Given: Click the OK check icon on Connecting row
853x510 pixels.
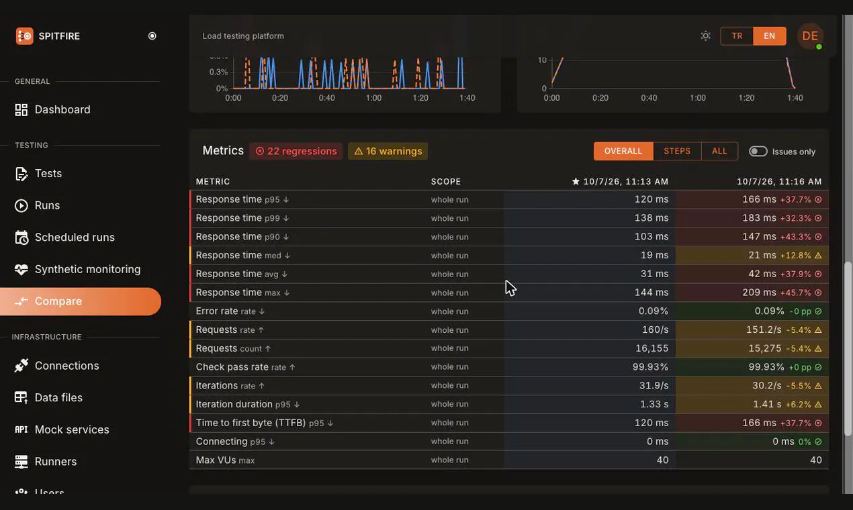Looking at the screenshot, I should point(818,442).
